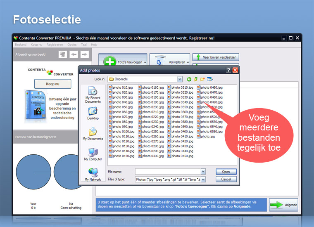Select file photo 0200.jpg
This screenshot has height=227, width=314.
coord(151,107)
